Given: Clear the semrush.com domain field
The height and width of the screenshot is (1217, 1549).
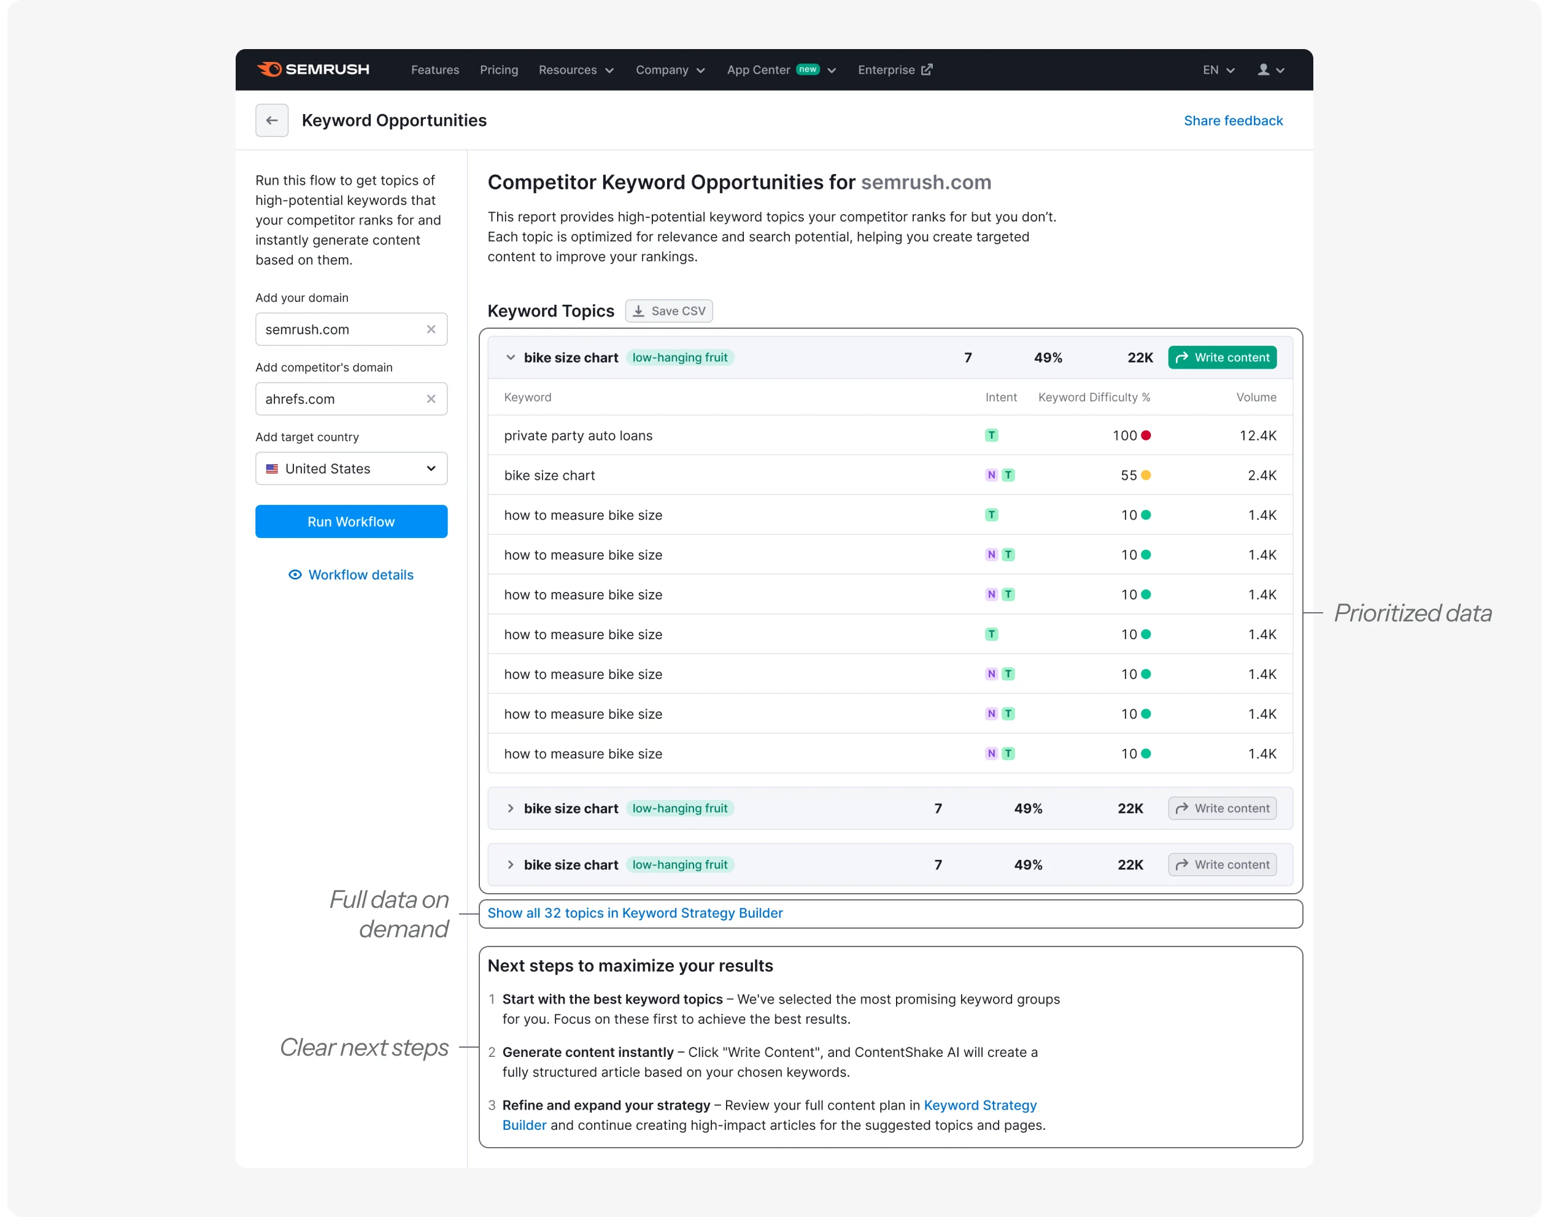Looking at the screenshot, I should [431, 329].
